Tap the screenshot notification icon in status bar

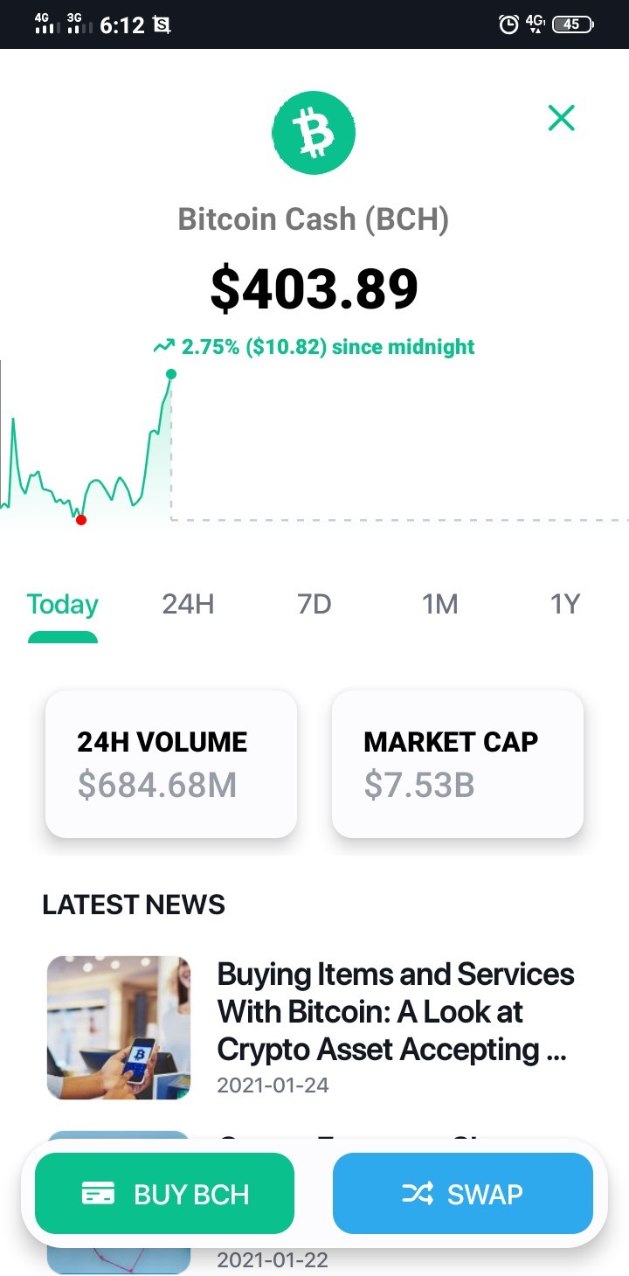click(x=162, y=25)
